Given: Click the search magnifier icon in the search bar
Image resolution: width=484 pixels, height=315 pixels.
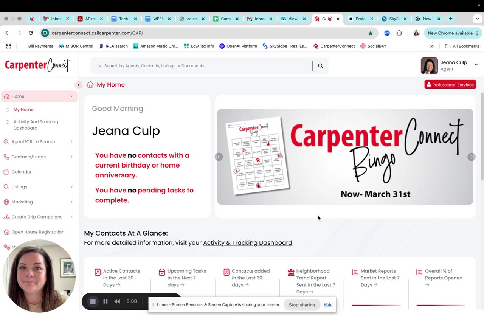Looking at the screenshot, I should (320, 66).
